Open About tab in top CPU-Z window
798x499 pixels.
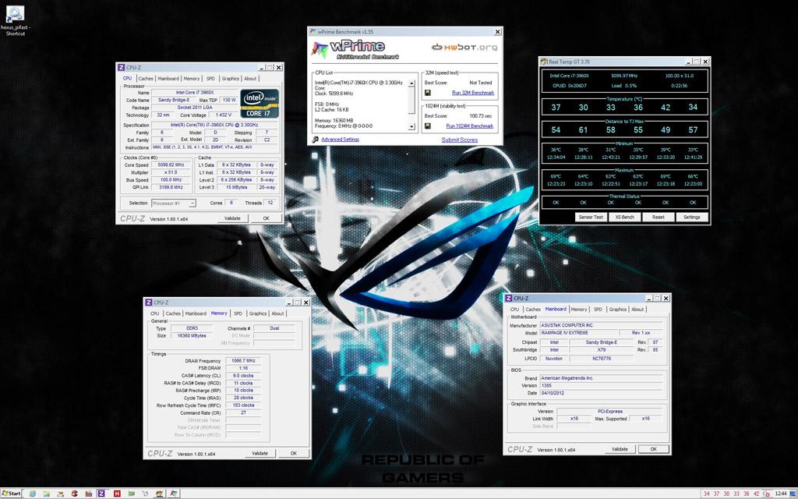pyautogui.click(x=250, y=79)
